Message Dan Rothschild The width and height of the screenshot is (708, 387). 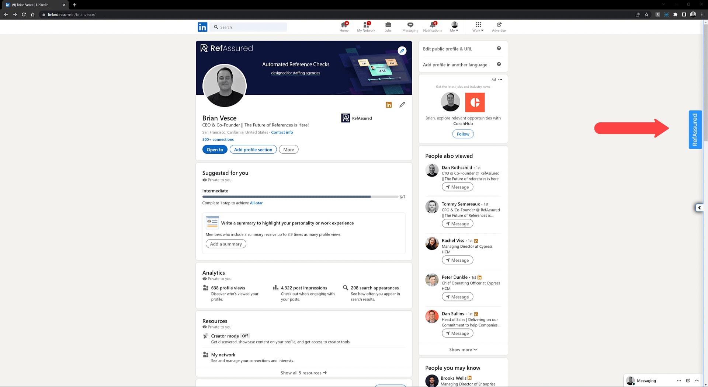tap(457, 187)
